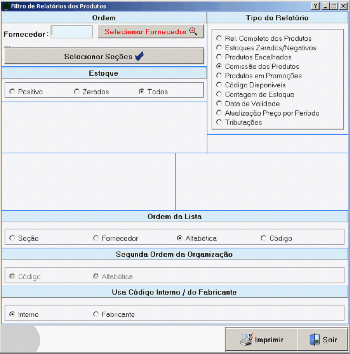Select Produtos Encalhados radio button
The image size is (350, 354).
pyautogui.click(x=219, y=57)
